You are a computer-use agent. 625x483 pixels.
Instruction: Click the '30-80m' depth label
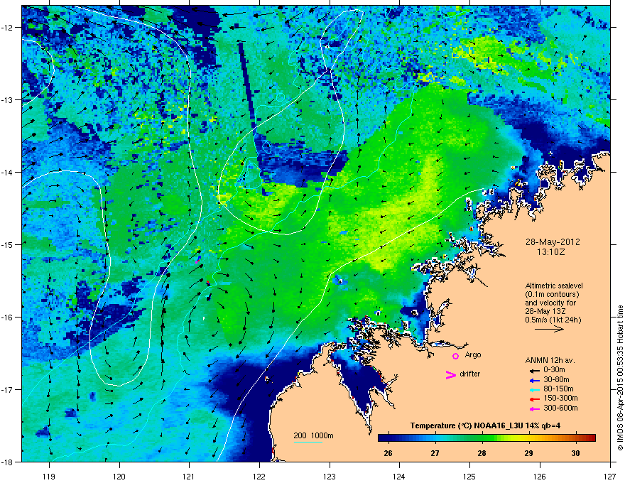[x=556, y=379]
